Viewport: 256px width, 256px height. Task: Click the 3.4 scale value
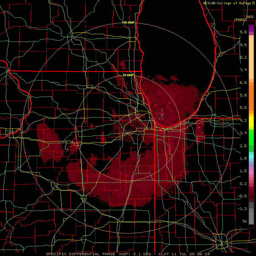click(x=243, y=133)
